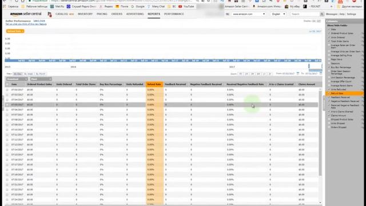Click the From date input field

[x=289, y=74]
